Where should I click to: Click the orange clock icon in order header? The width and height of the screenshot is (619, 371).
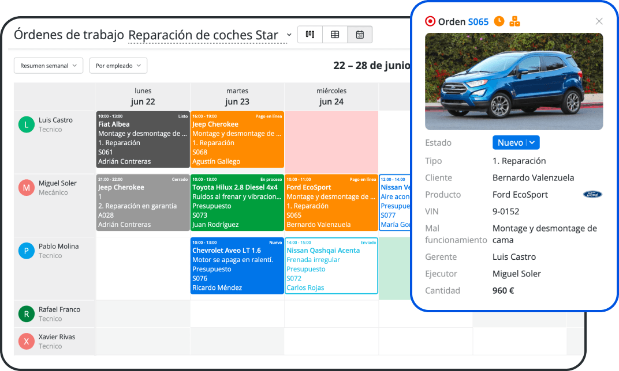coord(499,21)
